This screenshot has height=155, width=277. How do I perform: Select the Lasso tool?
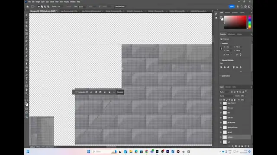(x=26, y=22)
